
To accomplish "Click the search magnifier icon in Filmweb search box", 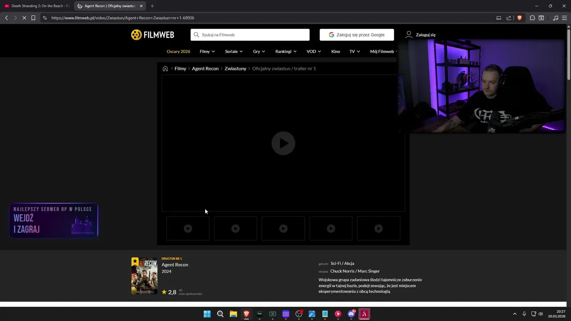I will pyautogui.click(x=196, y=35).
